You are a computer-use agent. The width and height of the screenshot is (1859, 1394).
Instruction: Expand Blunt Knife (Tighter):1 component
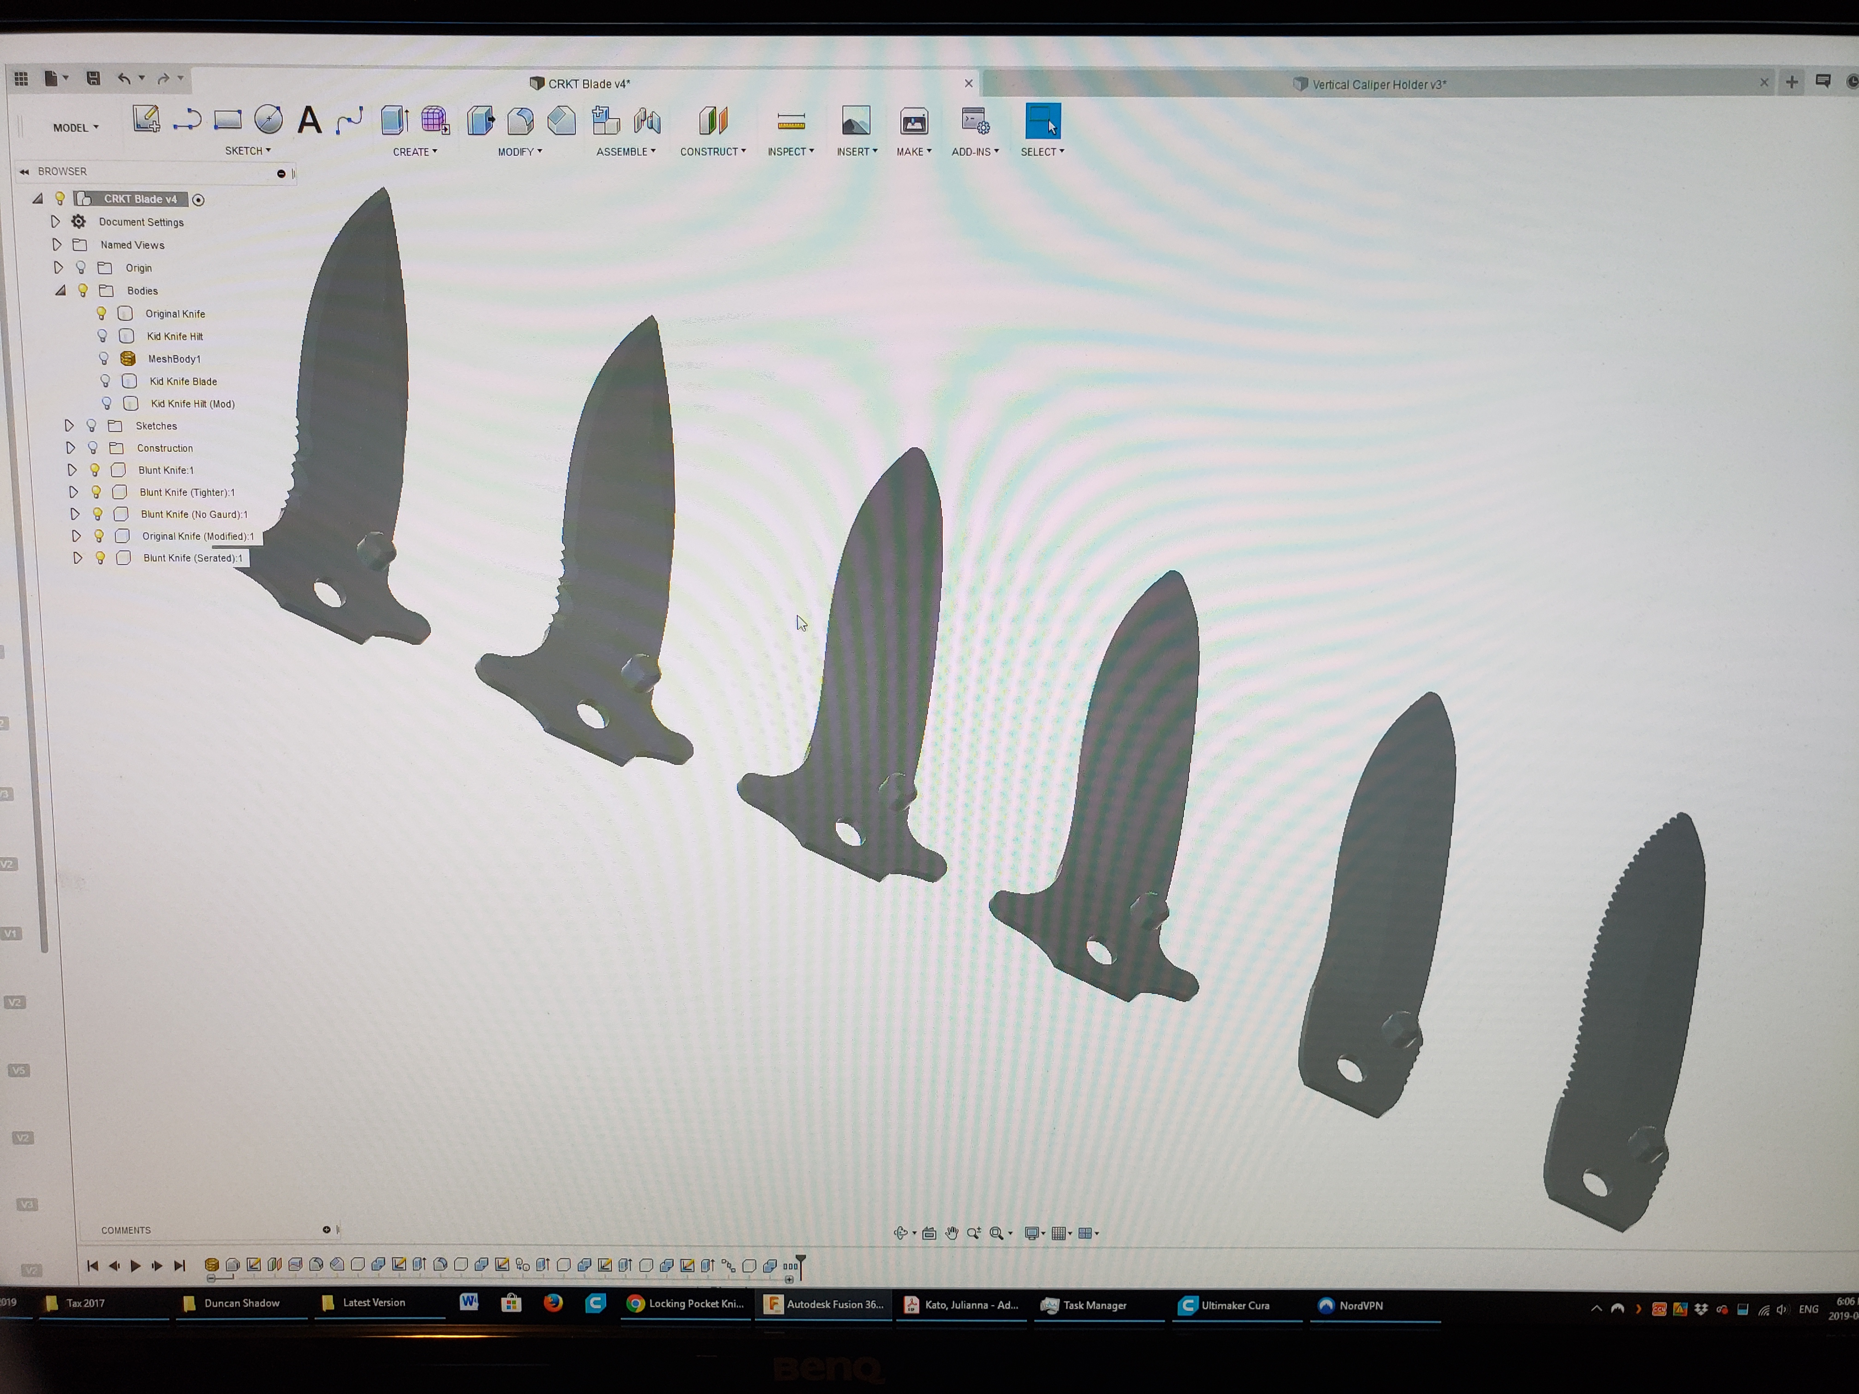tap(73, 492)
